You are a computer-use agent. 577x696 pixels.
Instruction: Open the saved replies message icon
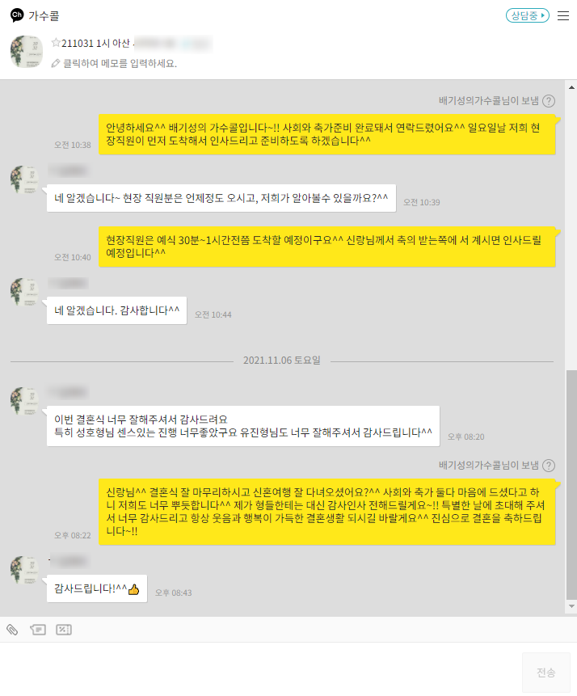(x=38, y=630)
